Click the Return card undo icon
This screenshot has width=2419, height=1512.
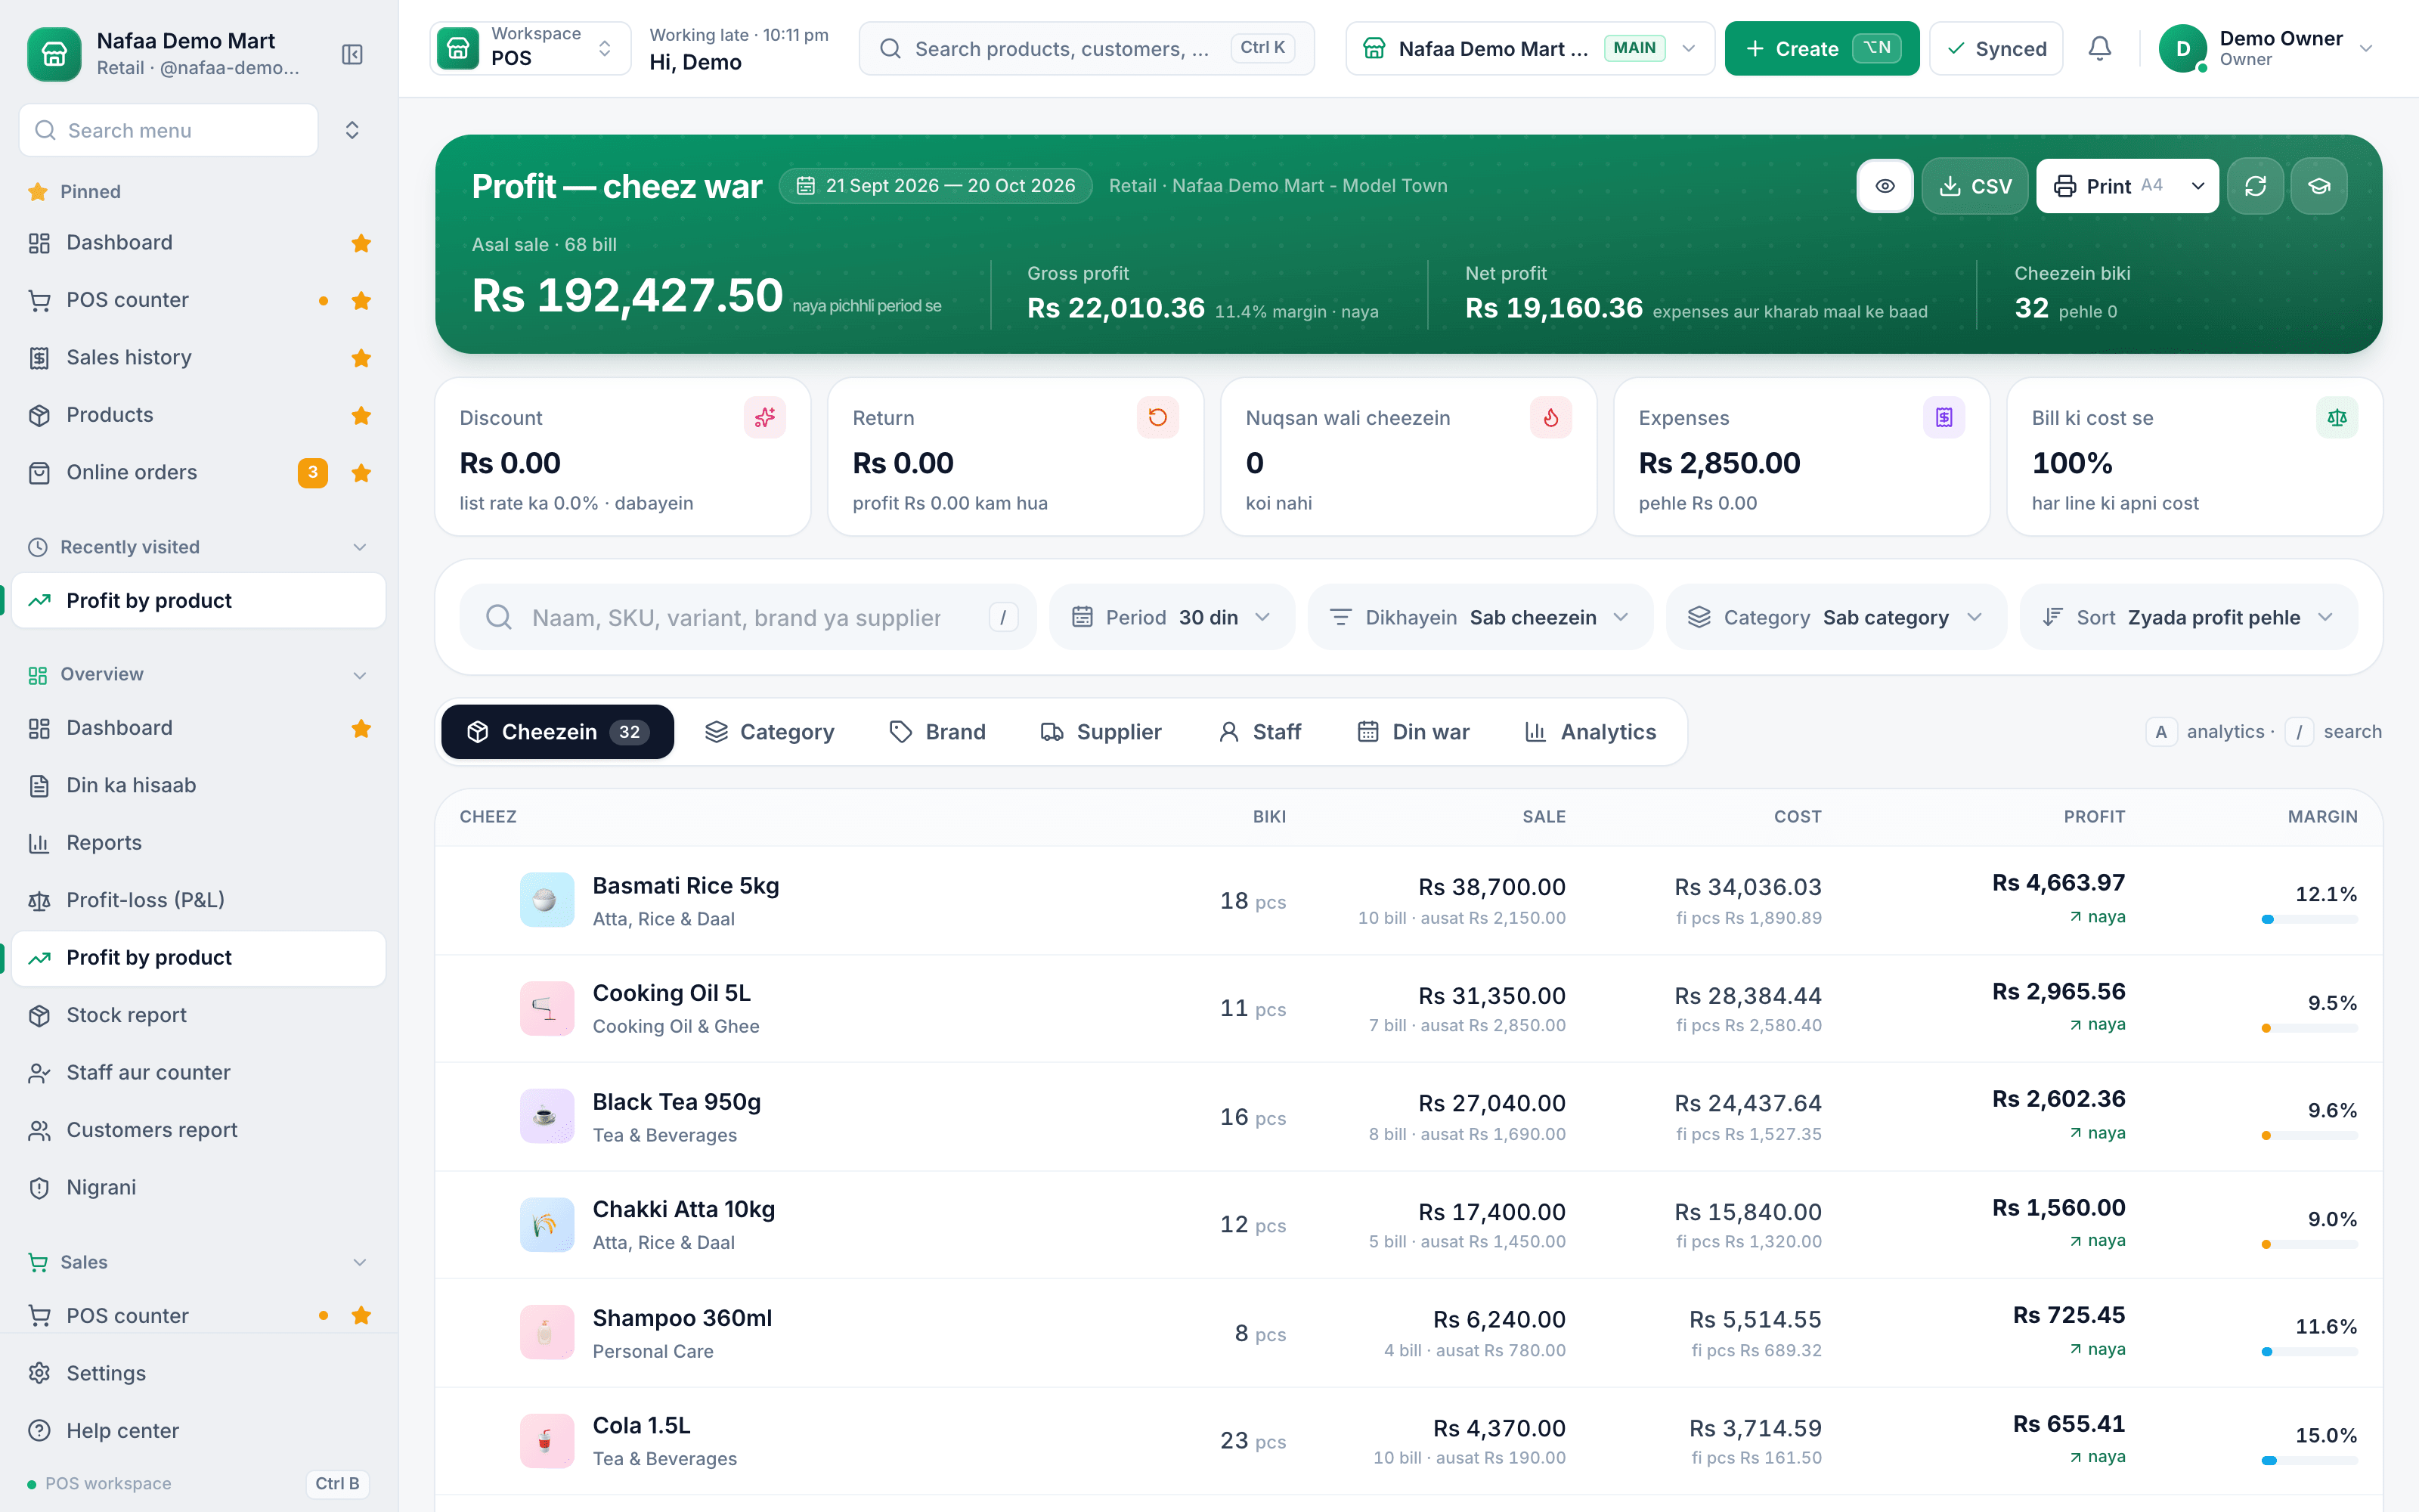pos(1157,417)
